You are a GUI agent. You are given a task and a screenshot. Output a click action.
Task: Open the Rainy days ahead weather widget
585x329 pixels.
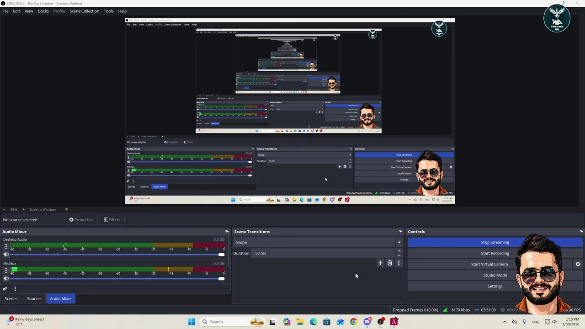[26, 321]
